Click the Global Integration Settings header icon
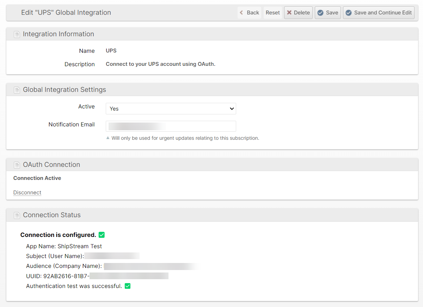The height and width of the screenshot is (307, 423). pyautogui.click(x=17, y=90)
